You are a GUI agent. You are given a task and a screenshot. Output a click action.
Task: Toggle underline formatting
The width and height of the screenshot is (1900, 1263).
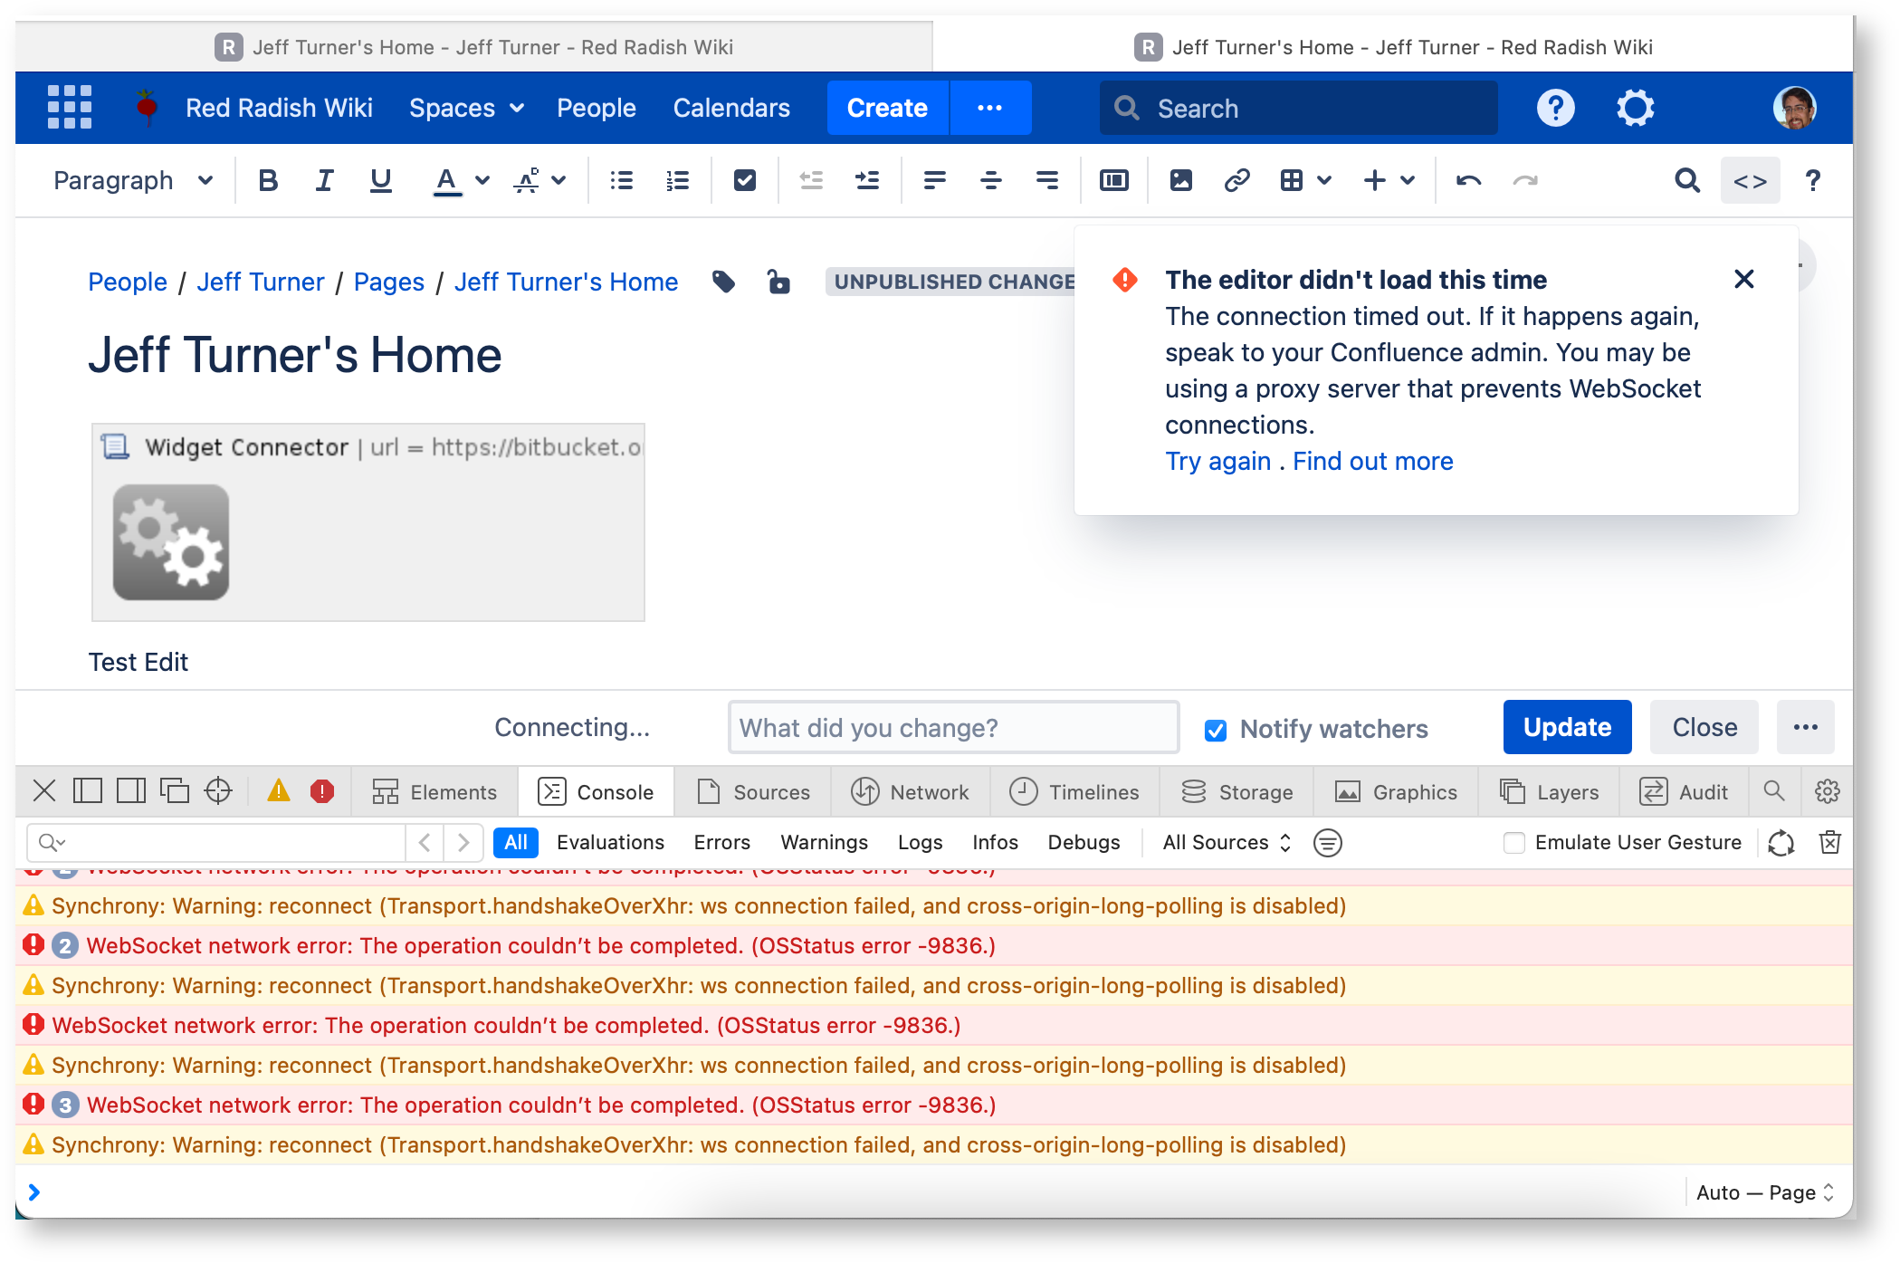coord(381,180)
